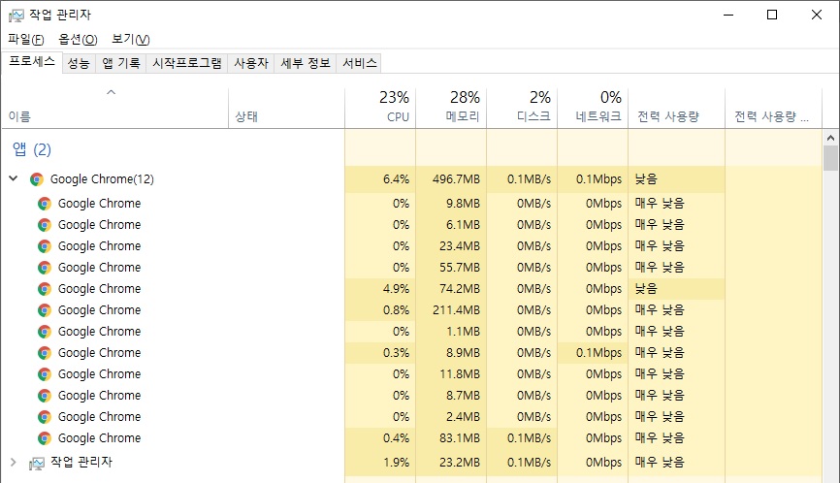The image size is (840, 483).
Task: Select the Google Chrome process using 211.4MB
Action: pyautogui.click(x=99, y=310)
